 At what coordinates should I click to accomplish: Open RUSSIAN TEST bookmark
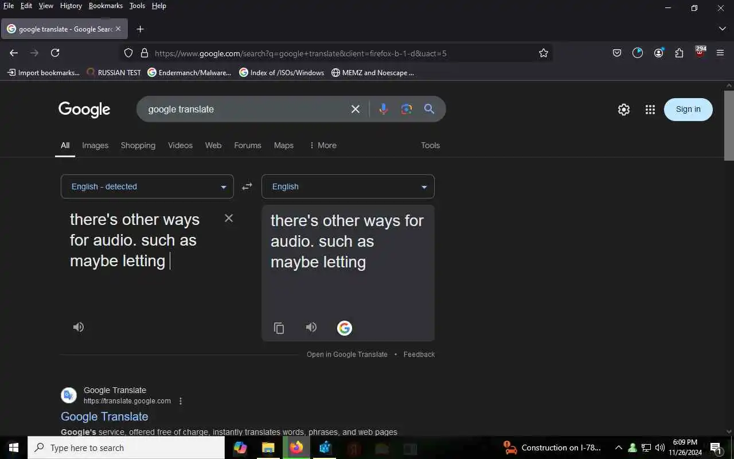(x=114, y=73)
